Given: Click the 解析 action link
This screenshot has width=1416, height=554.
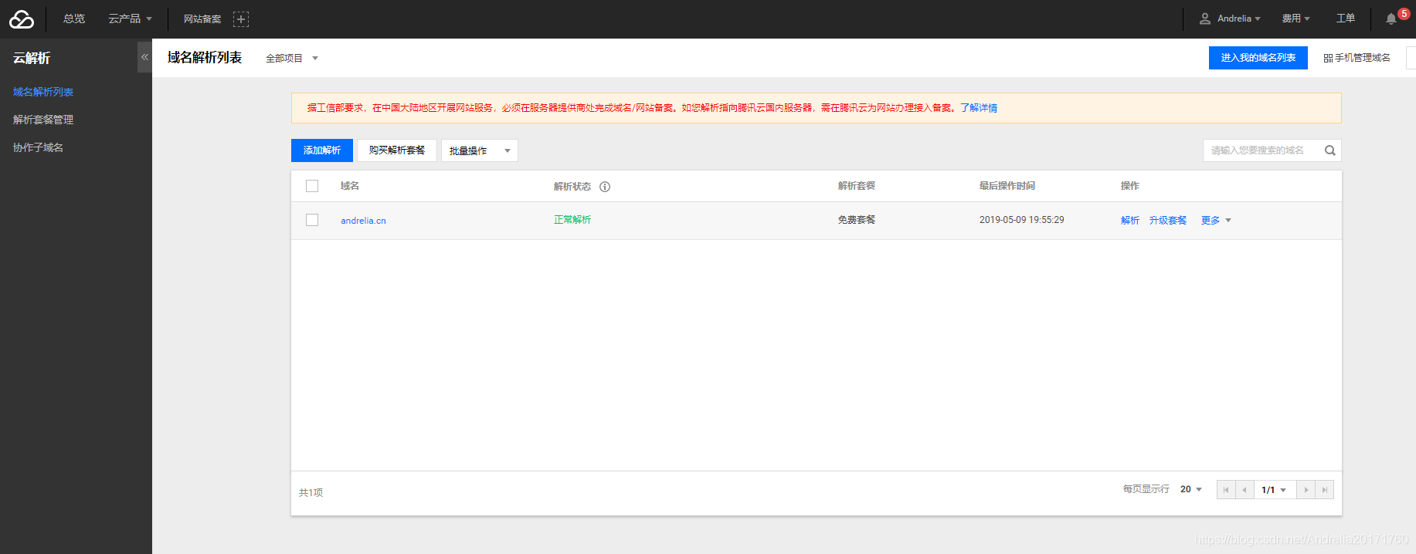Looking at the screenshot, I should [1130, 221].
